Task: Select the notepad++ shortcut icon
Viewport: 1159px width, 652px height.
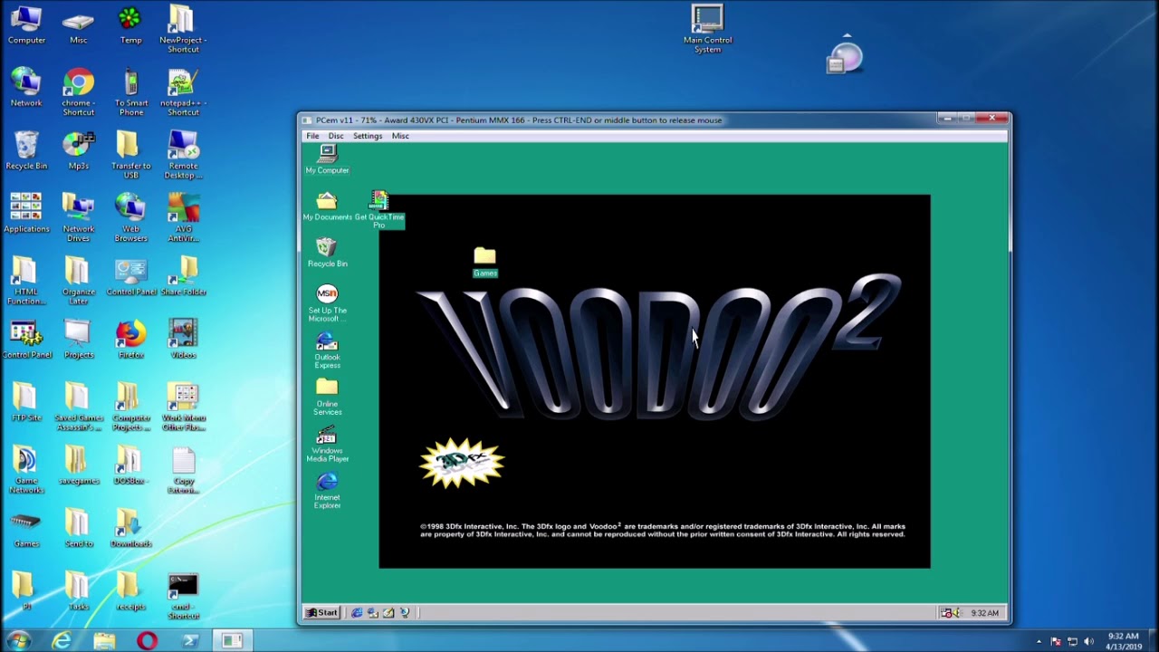Action: [183, 92]
